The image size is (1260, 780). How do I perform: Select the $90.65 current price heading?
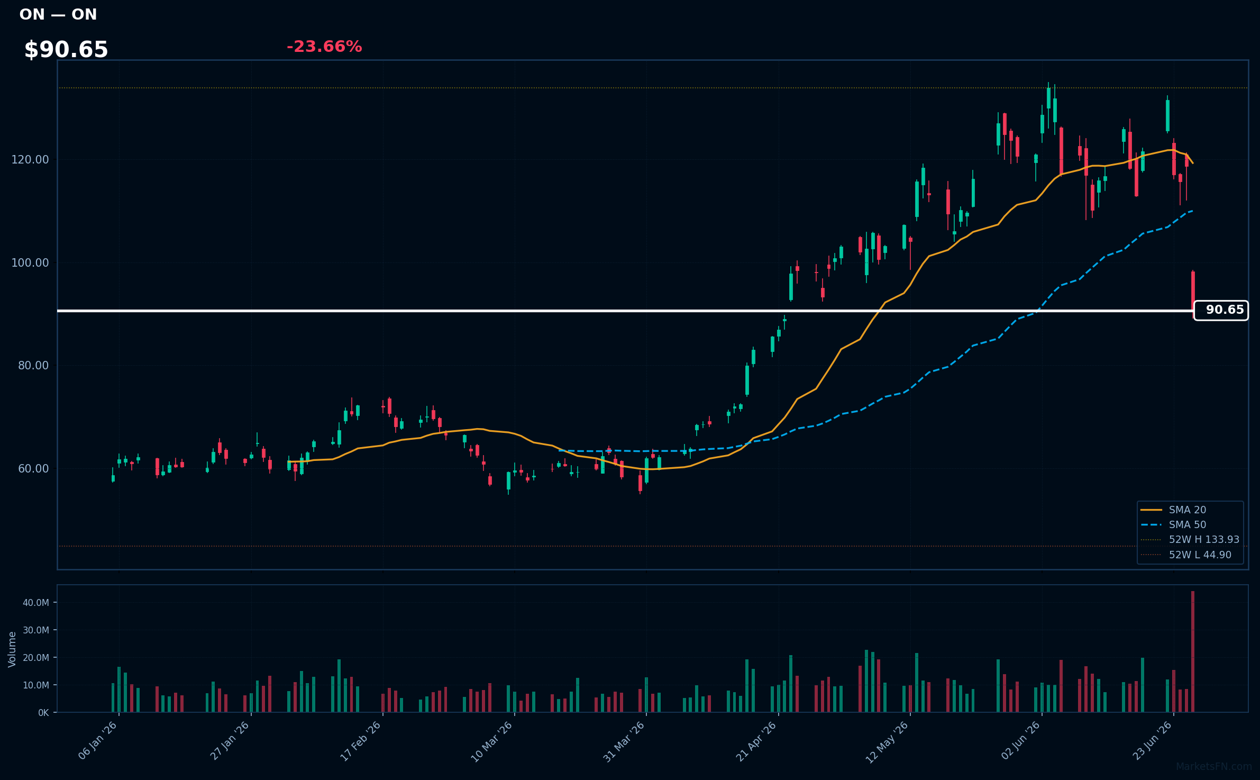[x=66, y=50]
